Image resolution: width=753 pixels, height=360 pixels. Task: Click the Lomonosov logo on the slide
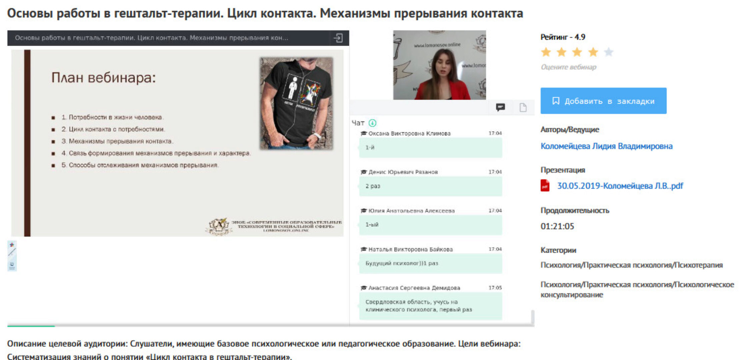[x=218, y=226]
